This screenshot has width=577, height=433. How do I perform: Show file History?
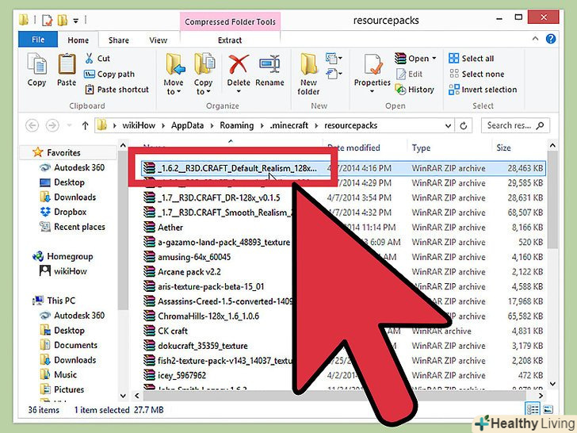pyautogui.click(x=415, y=90)
